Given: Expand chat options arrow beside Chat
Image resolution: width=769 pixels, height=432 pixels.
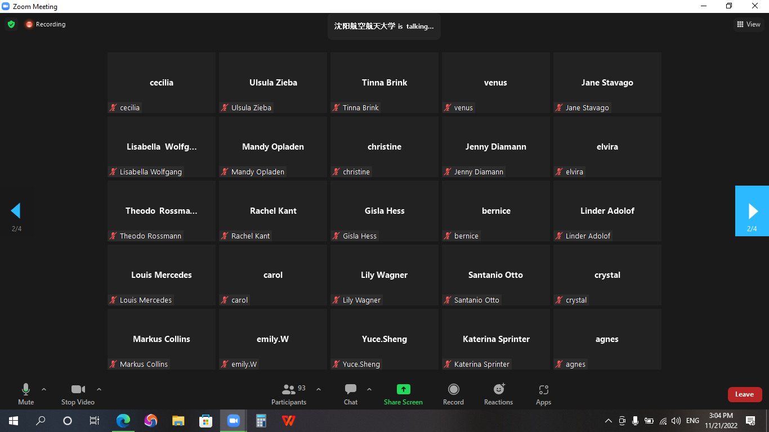Looking at the screenshot, I should [369, 389].
